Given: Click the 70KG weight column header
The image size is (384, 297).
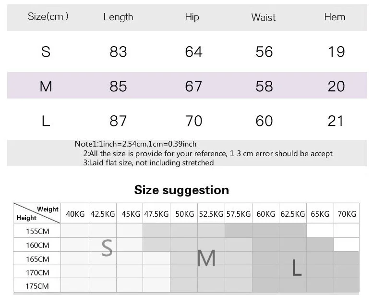Looking at the screenshot, I should point(347,214).
